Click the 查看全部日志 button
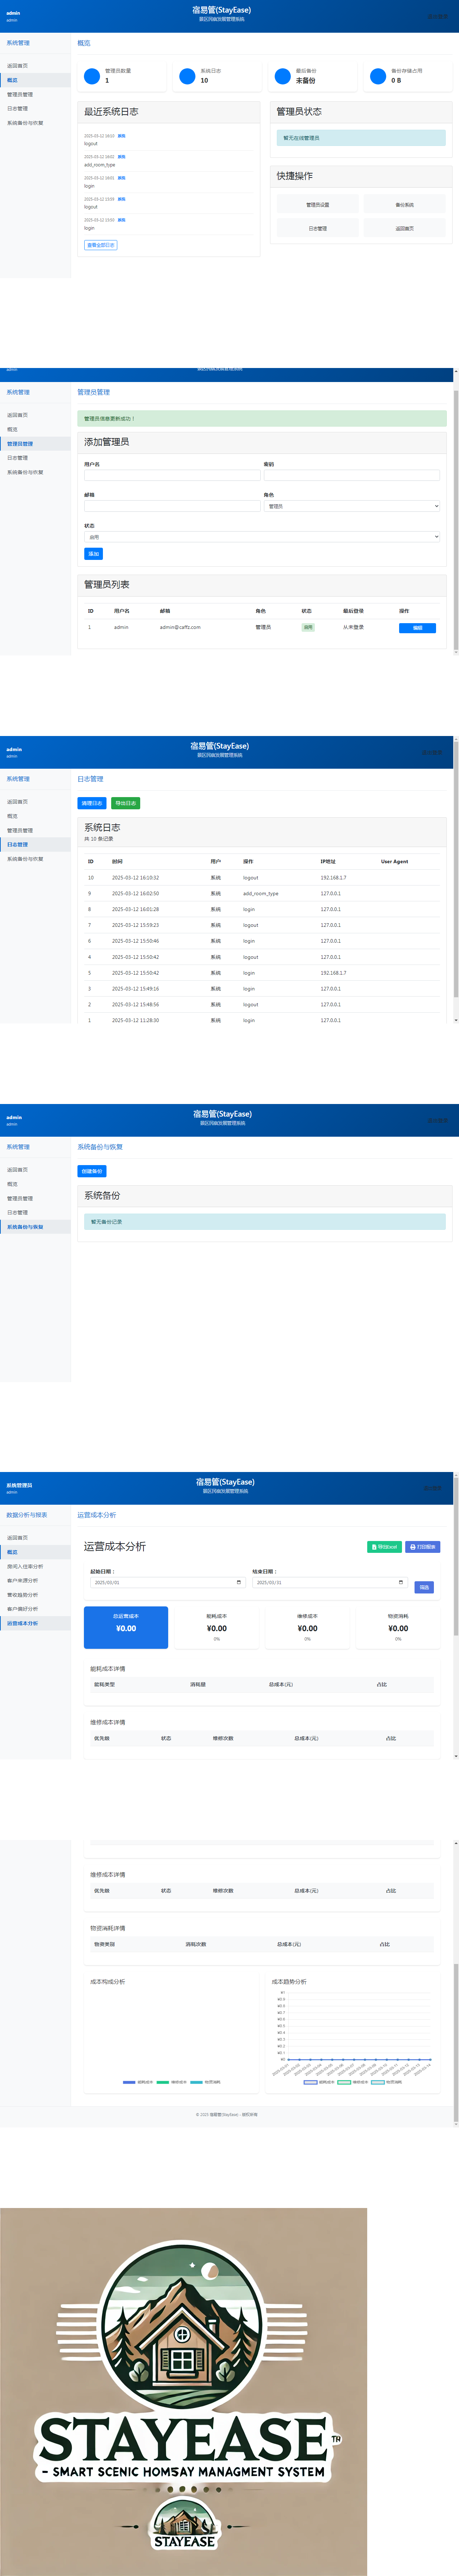This screenshot has width=459, height=2576. click(101, 245)
